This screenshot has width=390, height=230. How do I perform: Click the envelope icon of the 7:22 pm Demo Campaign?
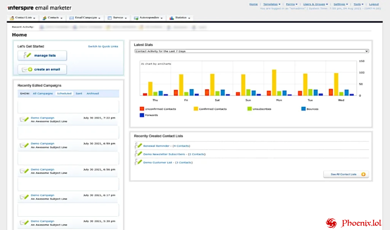(x=24, y=120)
